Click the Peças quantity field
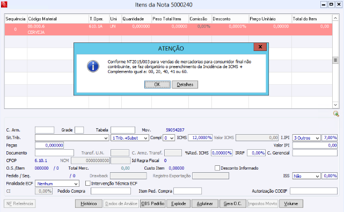The height and width of the screenshot is (212, 344). click(x=49, y=145)
